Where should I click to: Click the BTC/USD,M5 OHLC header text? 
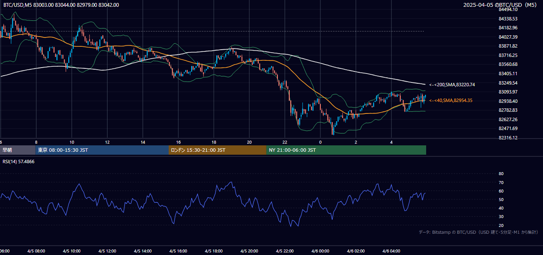click(61, 5)
